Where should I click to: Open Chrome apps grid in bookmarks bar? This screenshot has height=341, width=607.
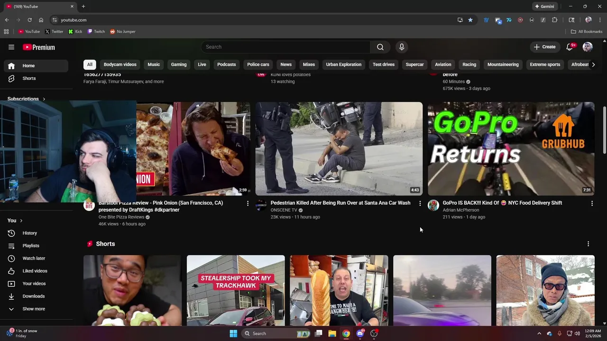6,32
